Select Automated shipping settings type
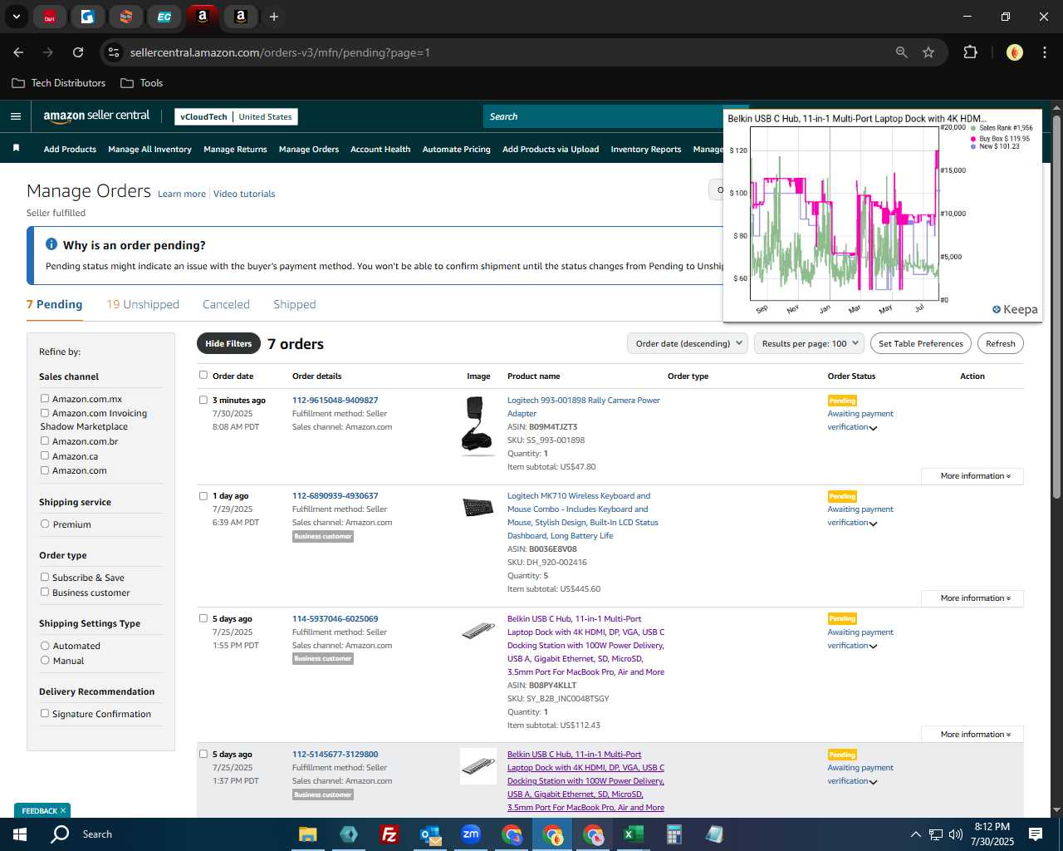This screenshot has width=1063, height=851. [45, 645]
